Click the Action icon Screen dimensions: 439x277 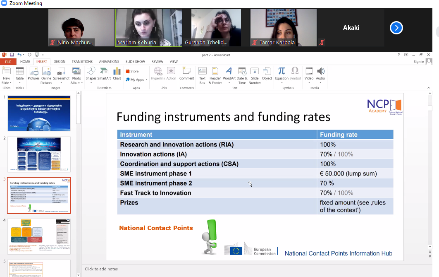tap(171, 72)
